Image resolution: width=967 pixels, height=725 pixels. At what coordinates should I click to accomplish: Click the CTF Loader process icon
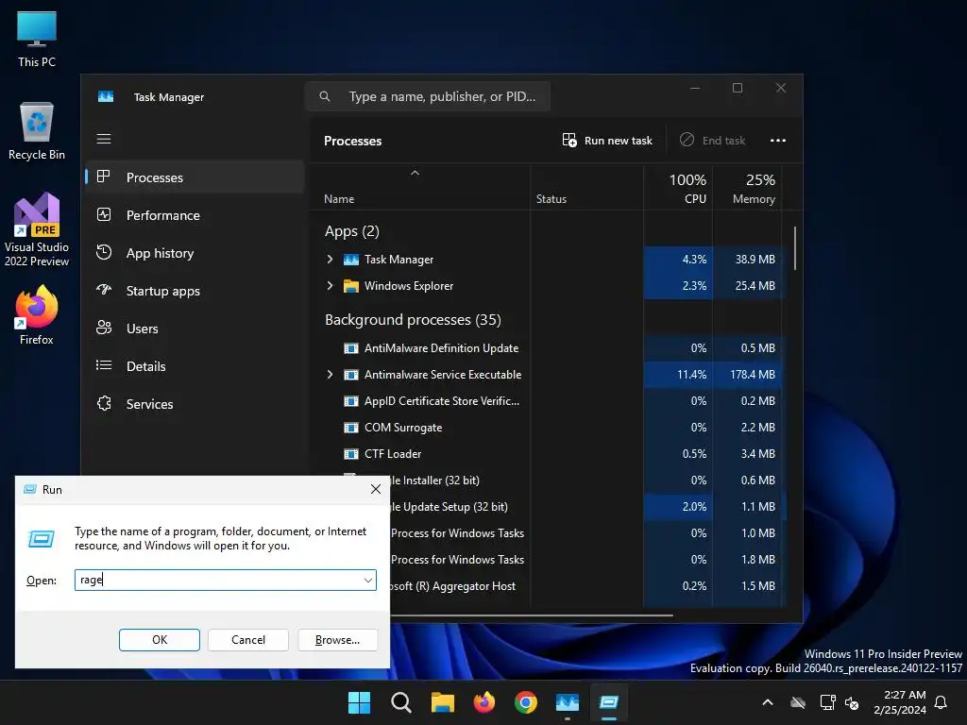[x=351, y=454]
